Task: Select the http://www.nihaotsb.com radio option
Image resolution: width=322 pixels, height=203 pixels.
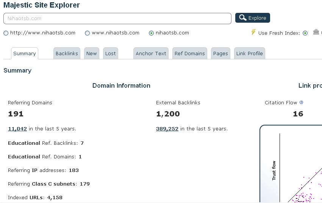Action: click(x=6, y=33)
